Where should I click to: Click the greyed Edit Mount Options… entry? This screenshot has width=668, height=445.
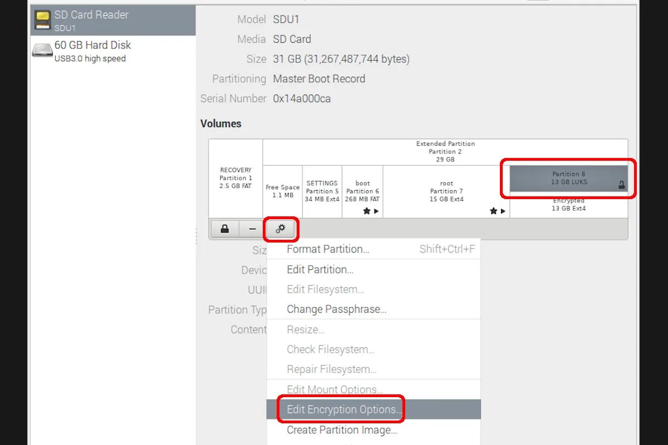(374, 389)
